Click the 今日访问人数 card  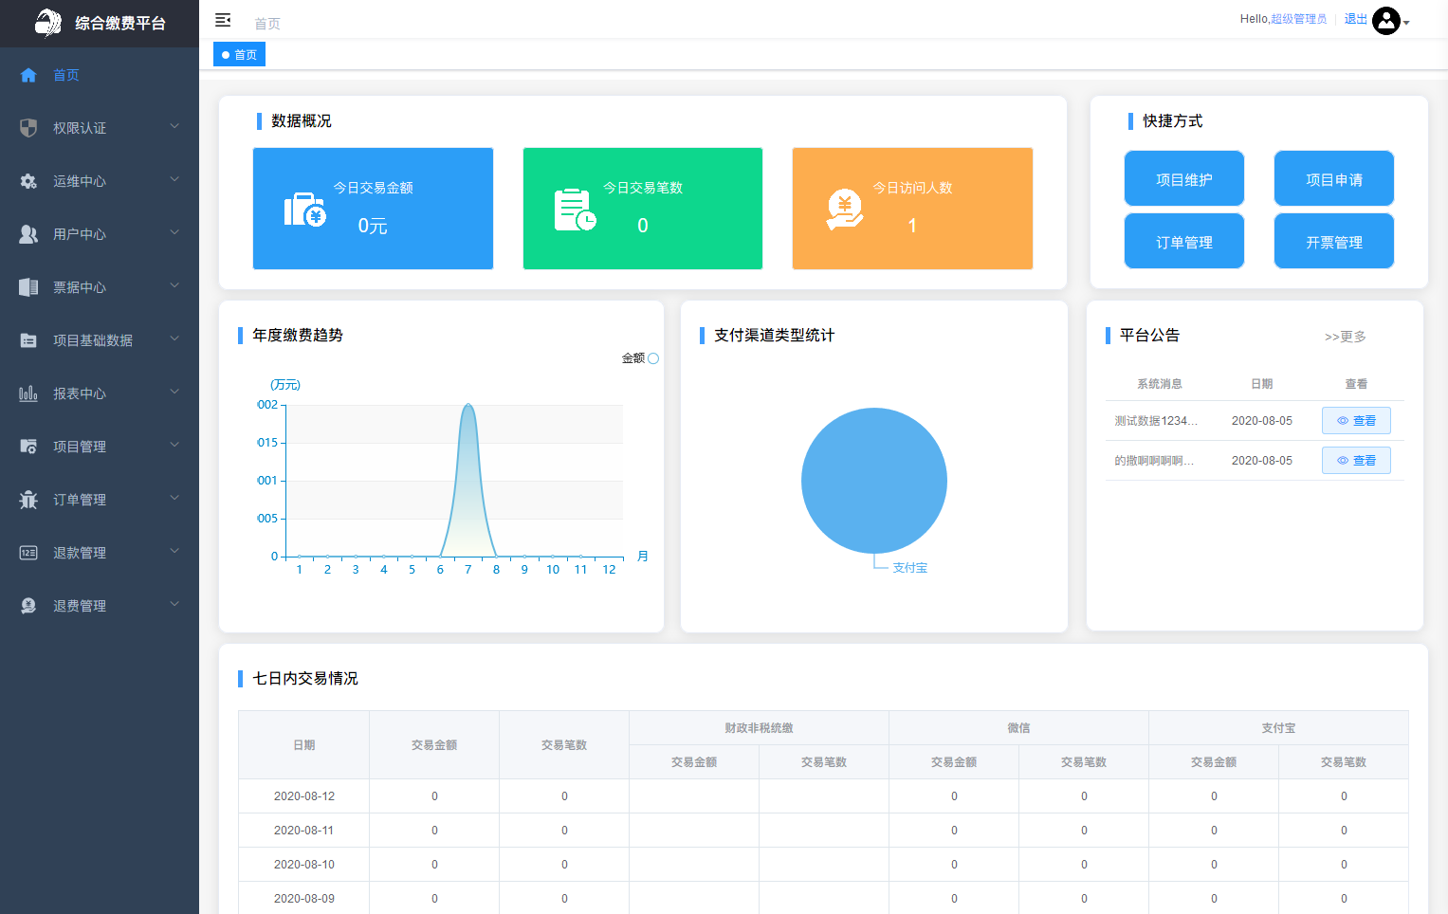pos(912,209)
